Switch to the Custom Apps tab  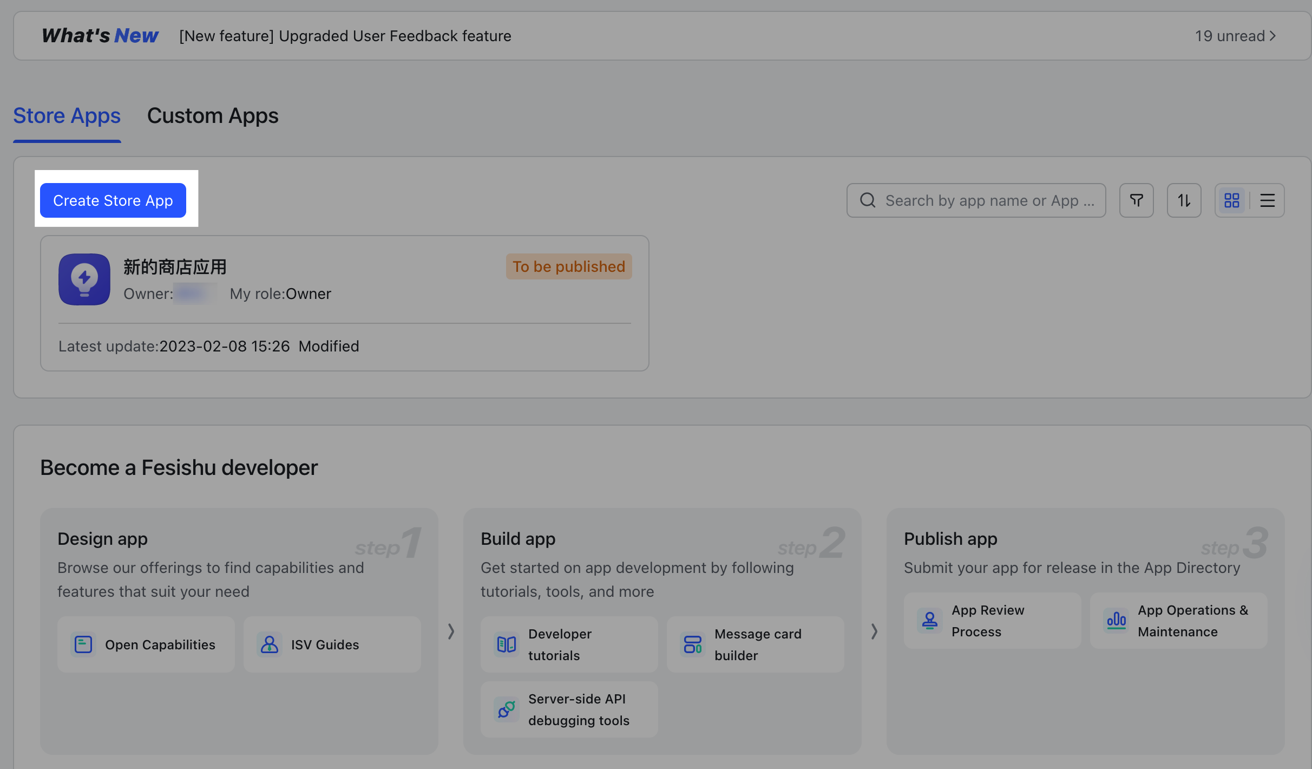[213, 116]
